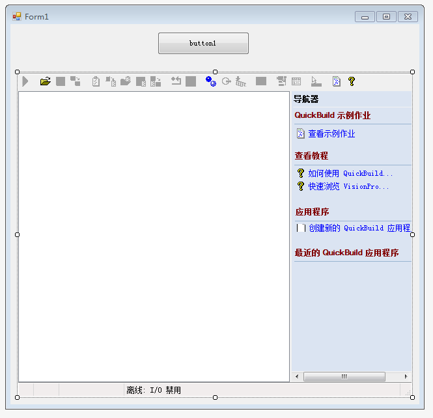Viewport: 433px width, 418px height.
Task: Click the Form1 window title icon
Action: click(17, 17)
